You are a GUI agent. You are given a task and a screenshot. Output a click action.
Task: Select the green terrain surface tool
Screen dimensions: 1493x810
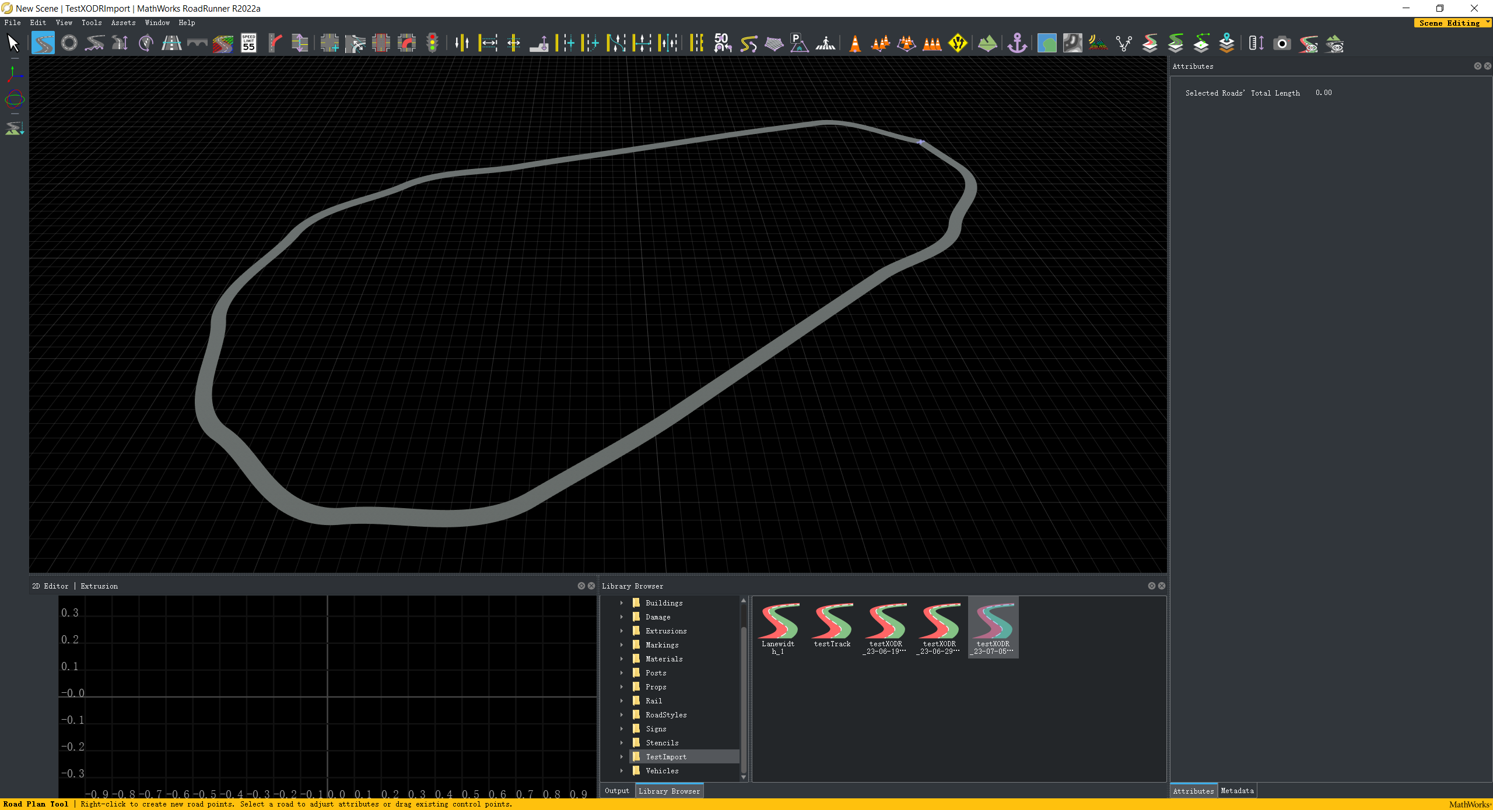pos(987,43)
